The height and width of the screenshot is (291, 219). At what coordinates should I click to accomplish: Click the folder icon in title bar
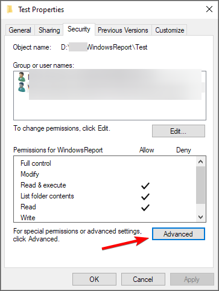[x=10, y=10]
